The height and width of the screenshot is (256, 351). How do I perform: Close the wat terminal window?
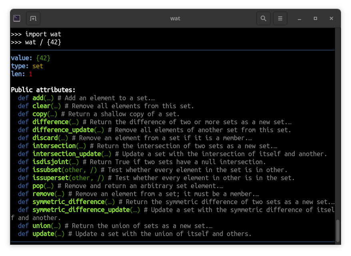(331, 18)
